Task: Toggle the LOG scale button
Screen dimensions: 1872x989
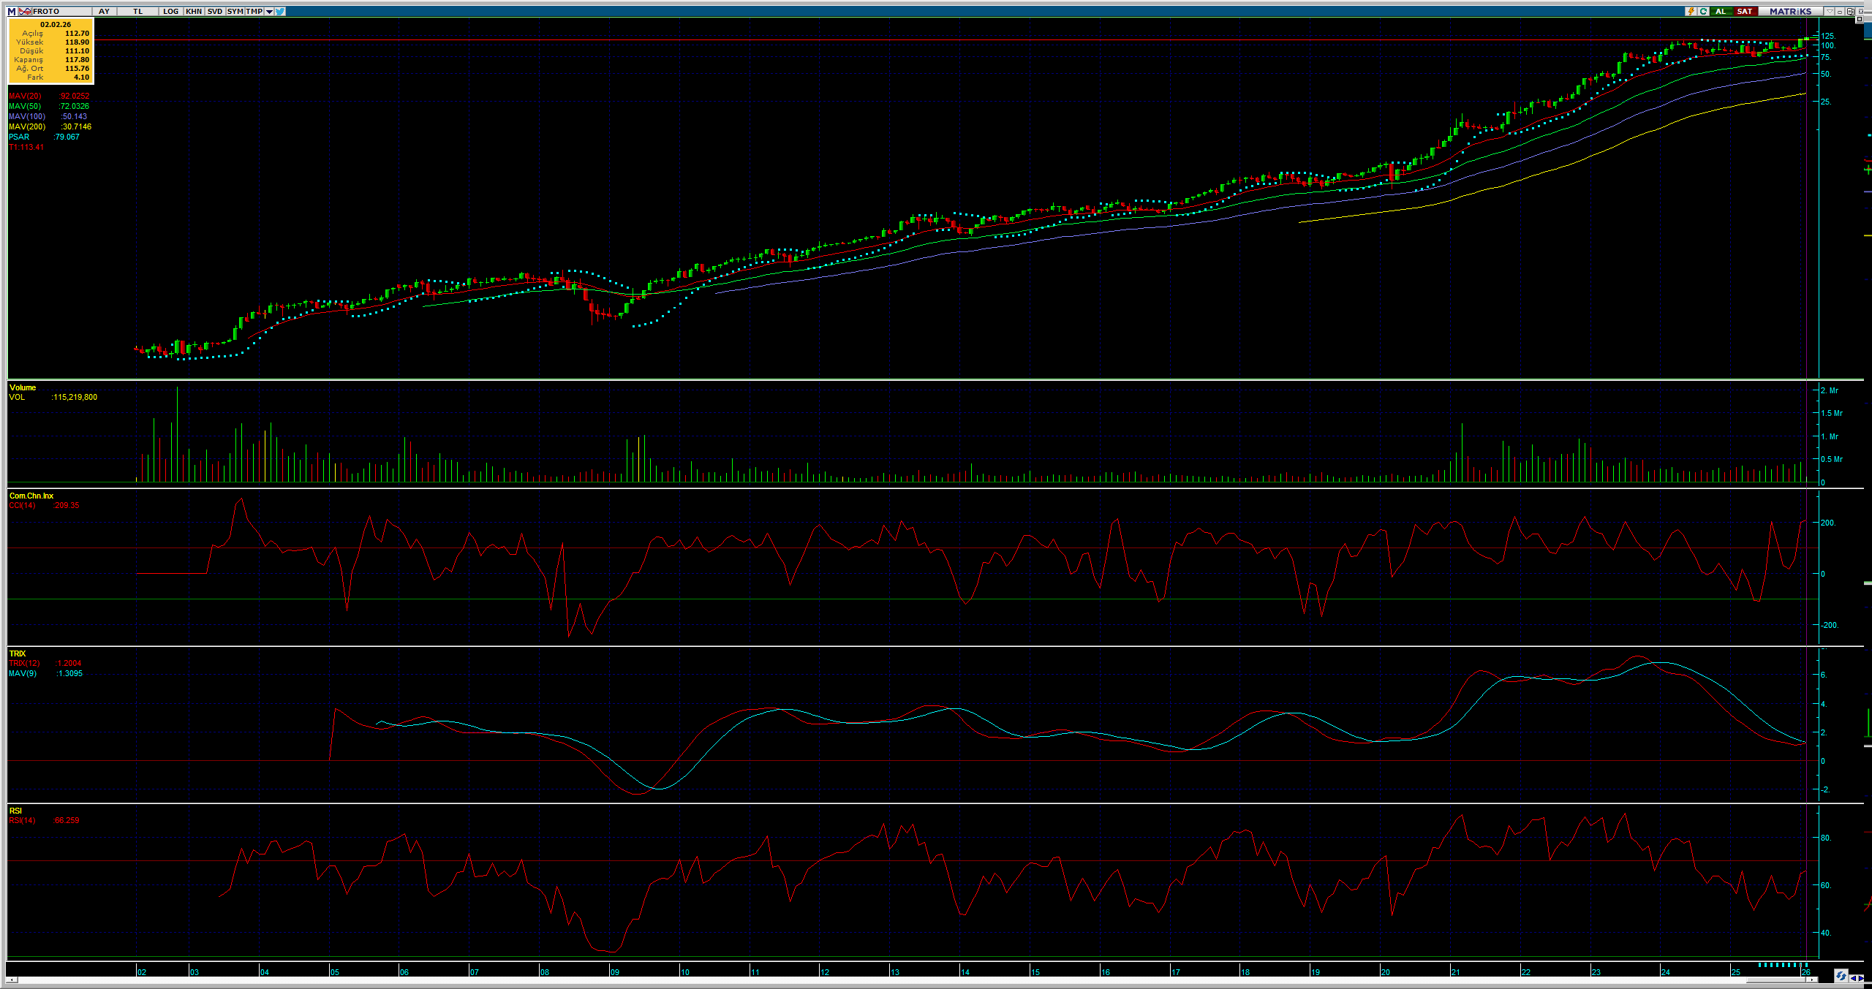Action: tap(170, 11)
